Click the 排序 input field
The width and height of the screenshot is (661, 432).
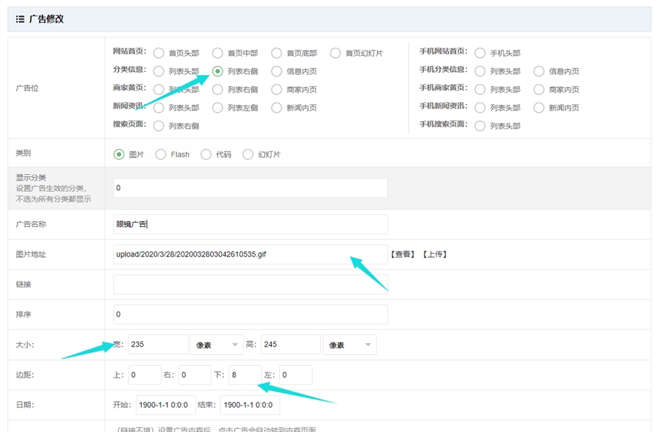250,314
